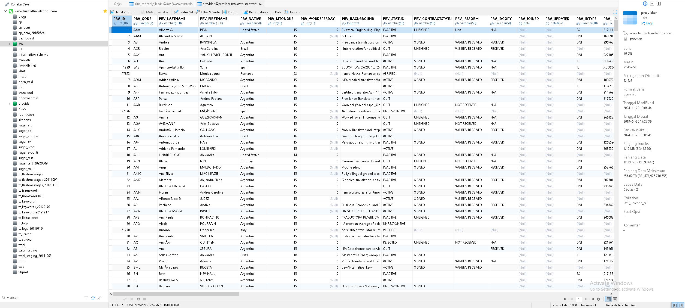Expand the provider database node
This screenshot has width=685, height=308.
pos(9,104)
